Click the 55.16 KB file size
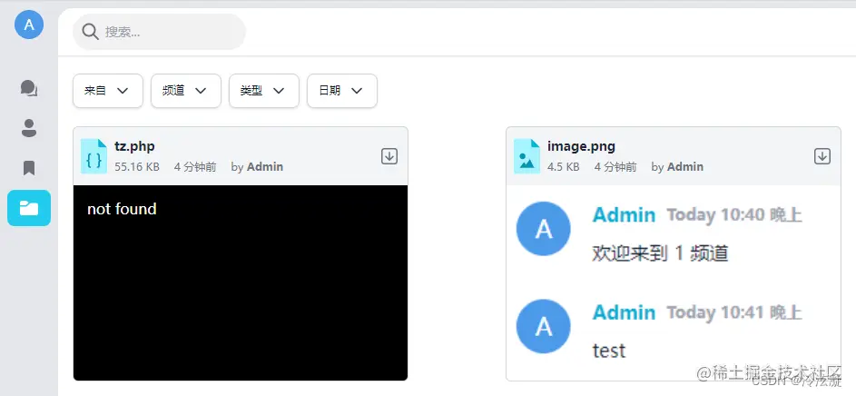856x396 pixels. coord(137,167)
